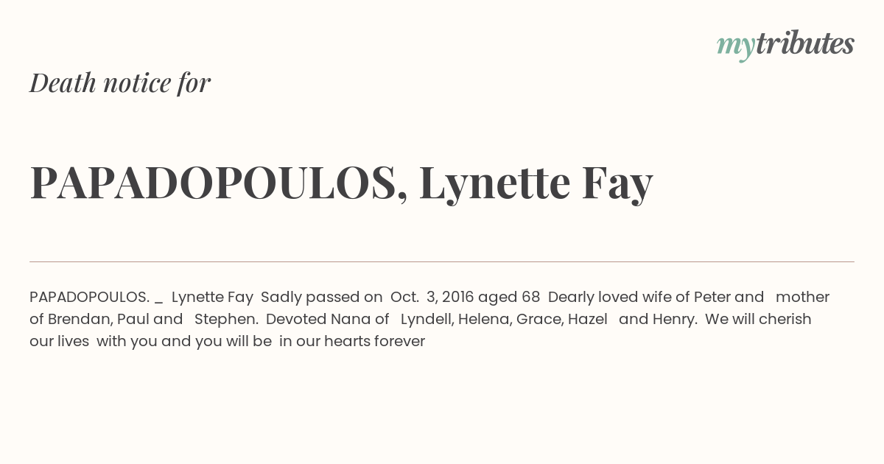Viewport: 884px width, 464px height.
Task: Click the horizontal divider line
Action: 442,261
